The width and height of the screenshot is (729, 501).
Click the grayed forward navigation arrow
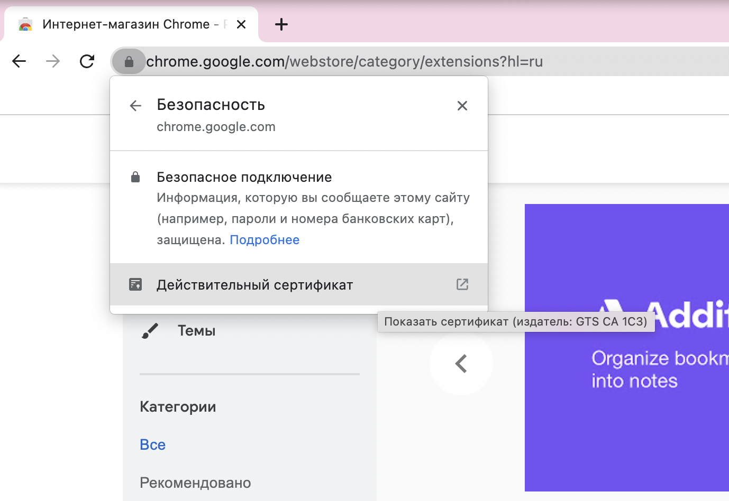coord(53,61)
